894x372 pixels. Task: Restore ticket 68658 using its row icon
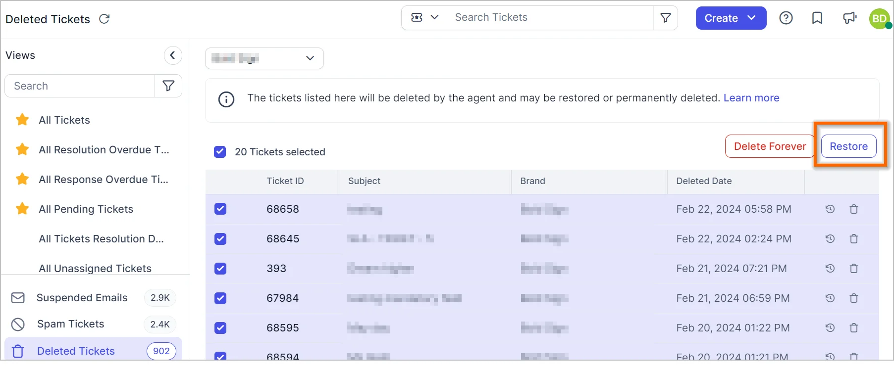[x=830, y=209]
